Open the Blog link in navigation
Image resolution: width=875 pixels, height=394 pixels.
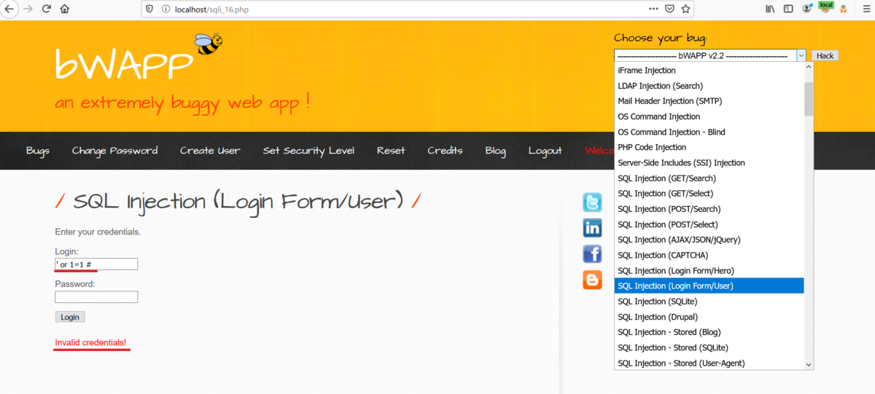click(x=495, y=151)
